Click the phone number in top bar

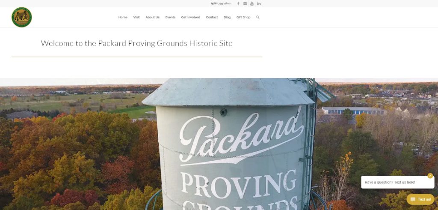pos(221,3)
